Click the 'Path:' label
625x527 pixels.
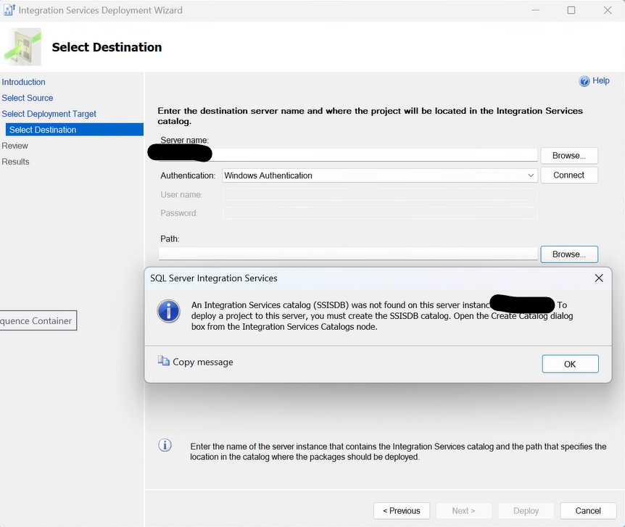click(x=170, y=238)
